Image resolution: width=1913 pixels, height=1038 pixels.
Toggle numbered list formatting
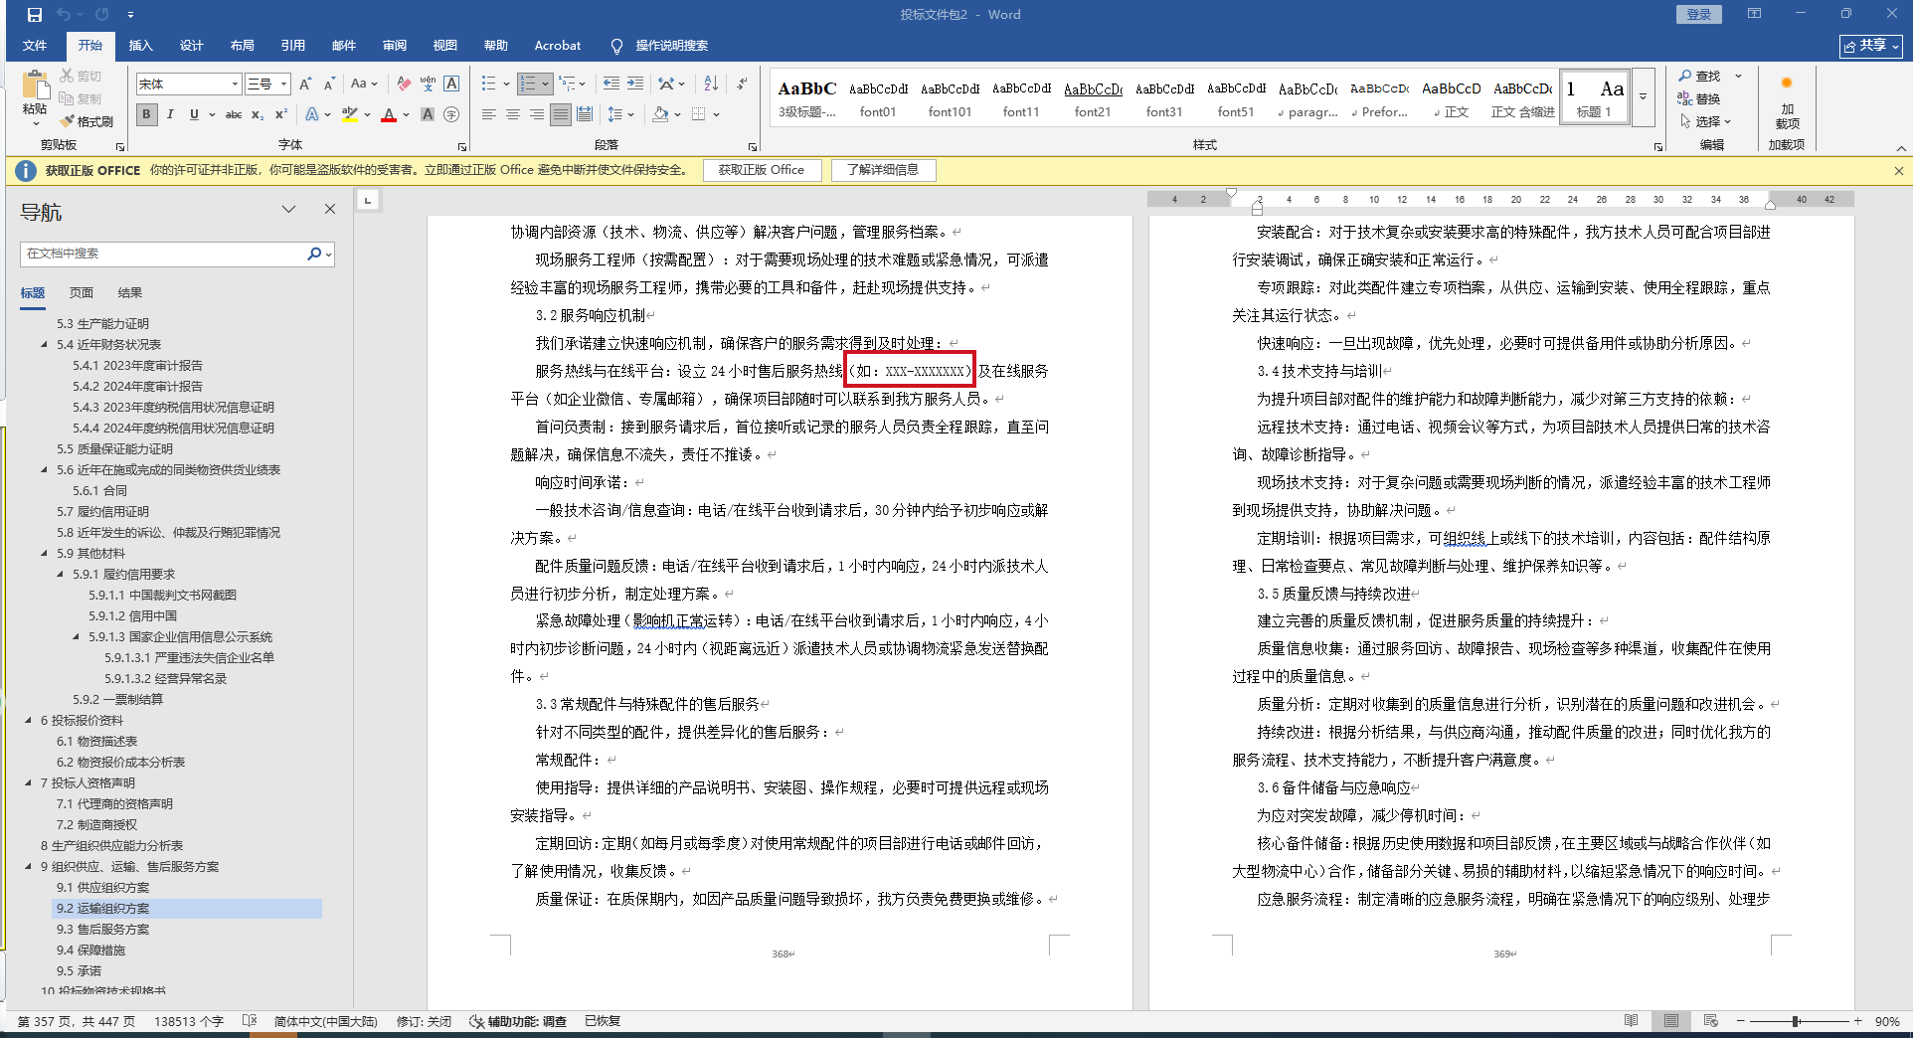pyautogui.click(x=528, y=84)
